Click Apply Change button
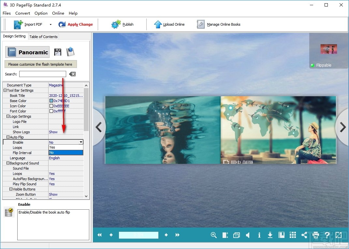The image size is (349, 249). tap(76, 24)
